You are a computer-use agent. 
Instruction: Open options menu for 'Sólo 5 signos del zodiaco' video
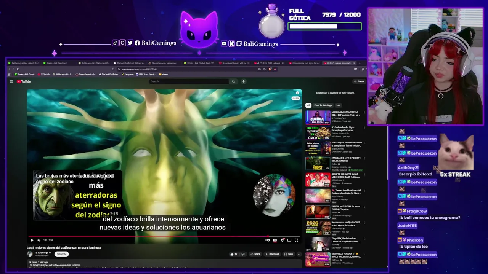(x=364, y=143)
